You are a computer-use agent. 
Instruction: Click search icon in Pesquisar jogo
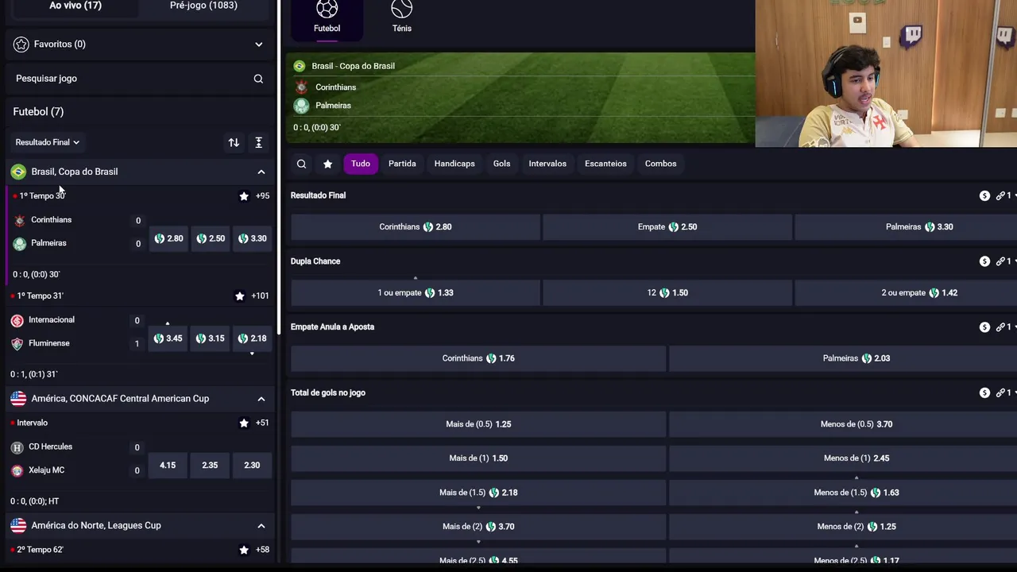pos(258,79)
